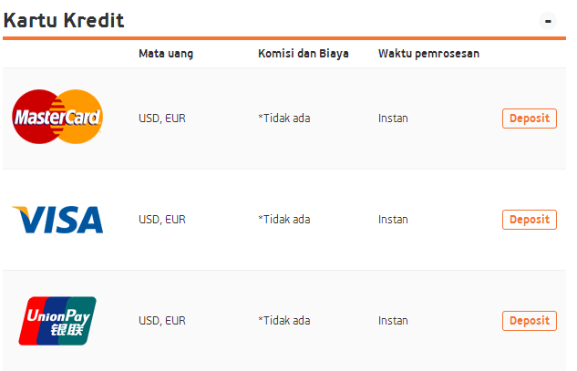The height and width of the screenshot is (371, 577).
Task: Open Deposit for MasterCard
Action: point(530,119)
